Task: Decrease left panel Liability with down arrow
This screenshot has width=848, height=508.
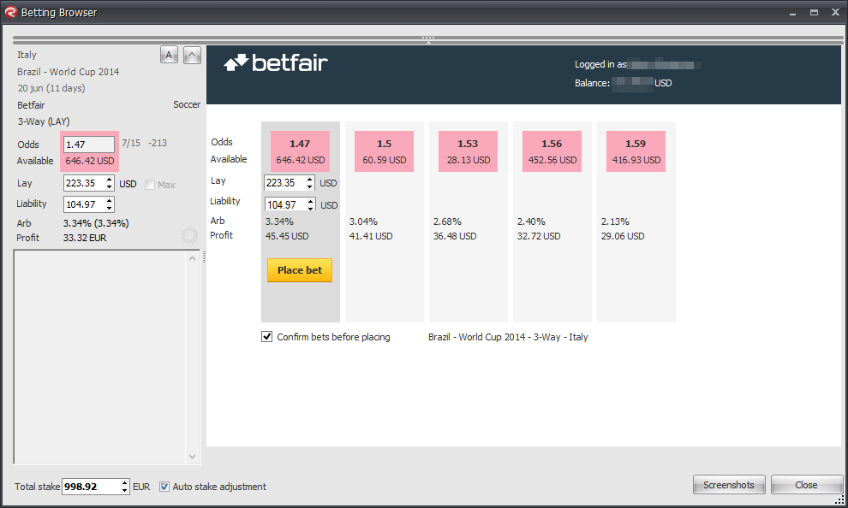Action: [110, 208]
